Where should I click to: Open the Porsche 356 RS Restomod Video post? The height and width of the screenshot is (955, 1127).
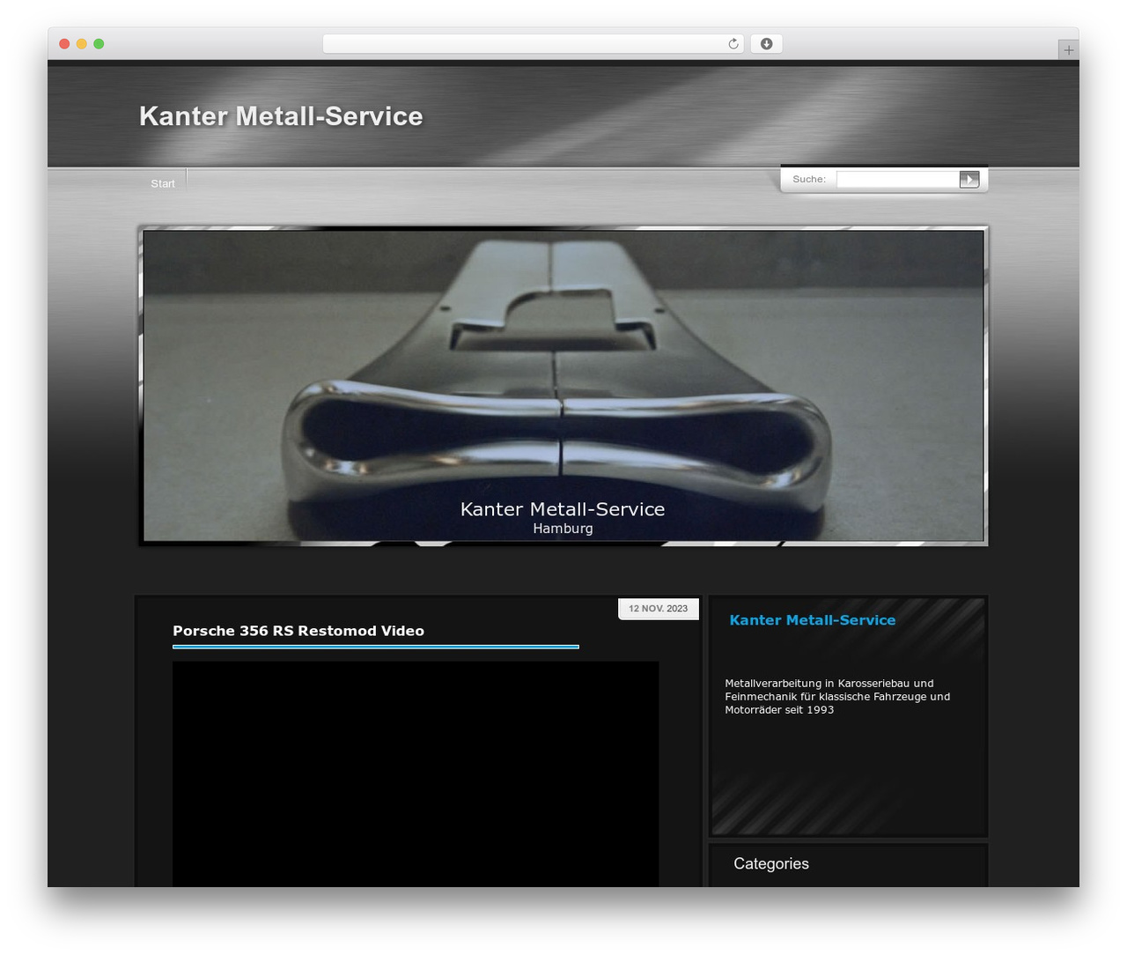click(x=298, y=631)
